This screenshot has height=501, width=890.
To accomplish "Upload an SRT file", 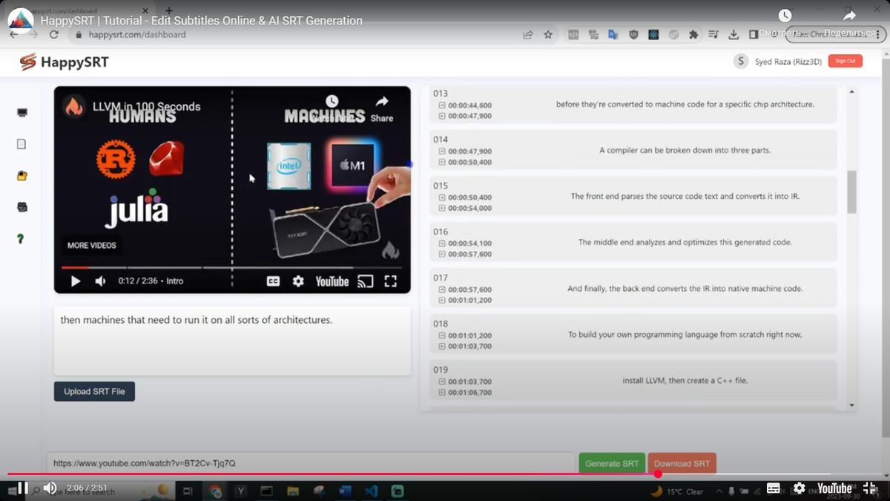I will 94,391.
